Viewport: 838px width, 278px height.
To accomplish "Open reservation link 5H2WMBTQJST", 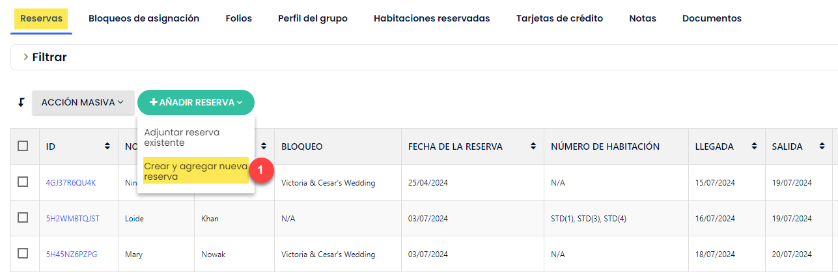I will (x=73, y=219).
